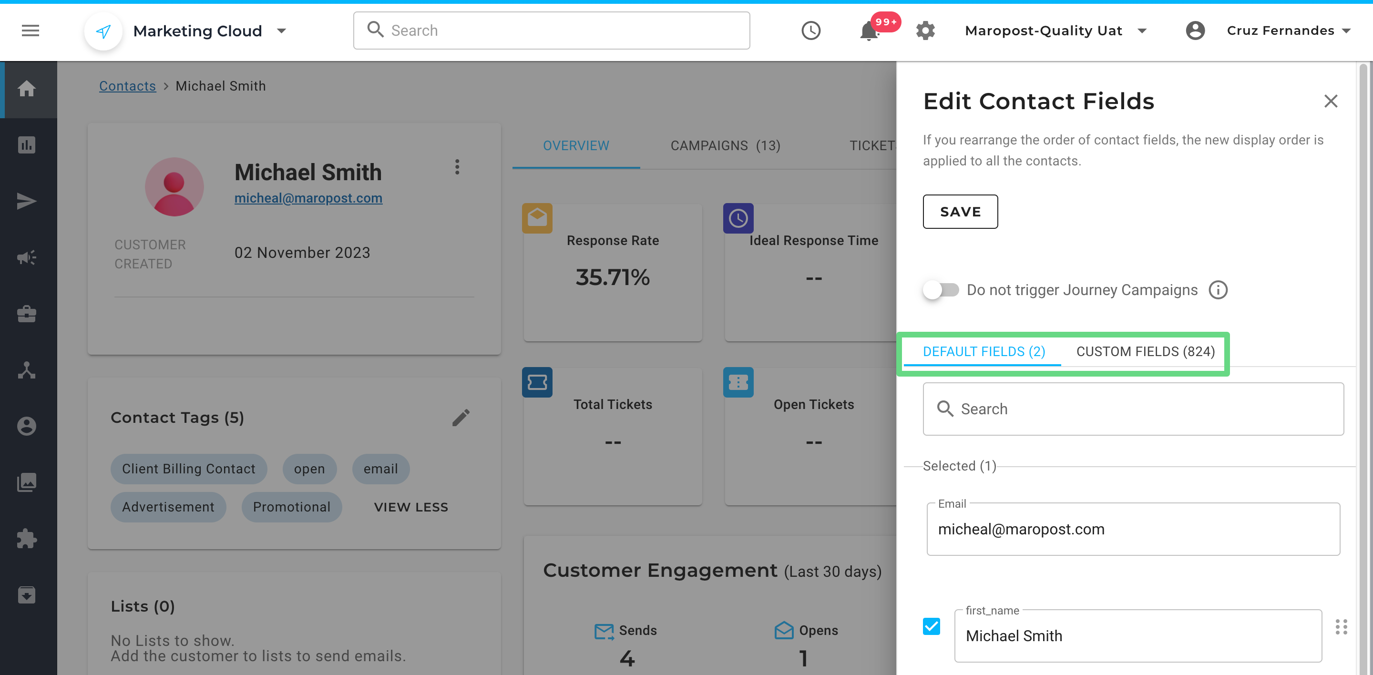Select the DEFAULT FIELDS (2) tab

click(x=984, y=352)
